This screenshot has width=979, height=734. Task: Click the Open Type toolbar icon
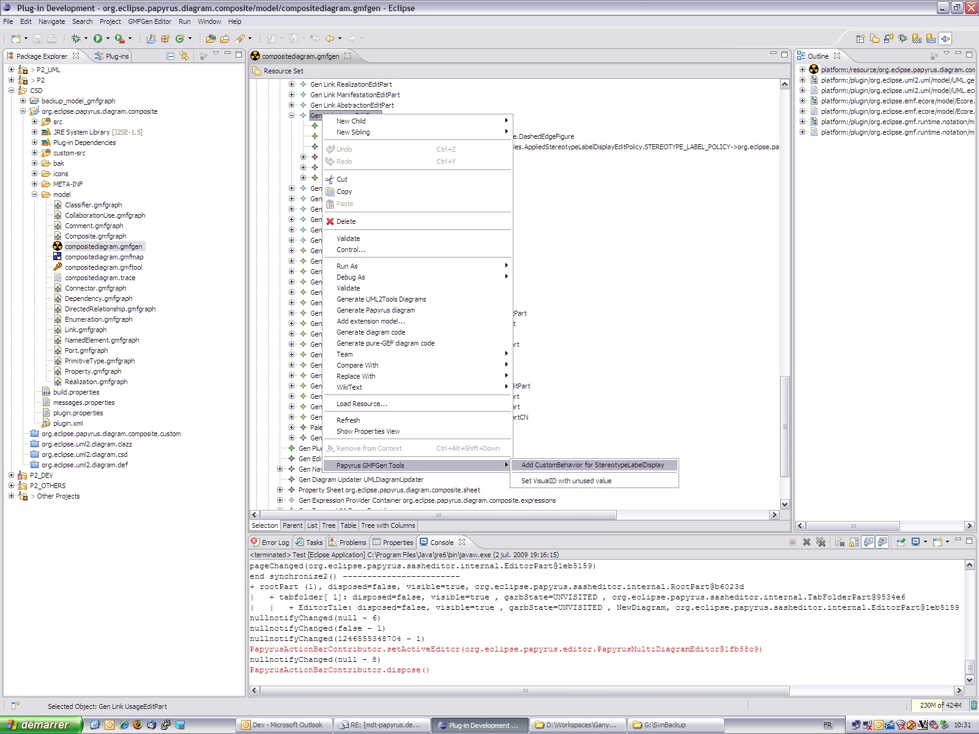pyautogui.click(x=211, y=39)
